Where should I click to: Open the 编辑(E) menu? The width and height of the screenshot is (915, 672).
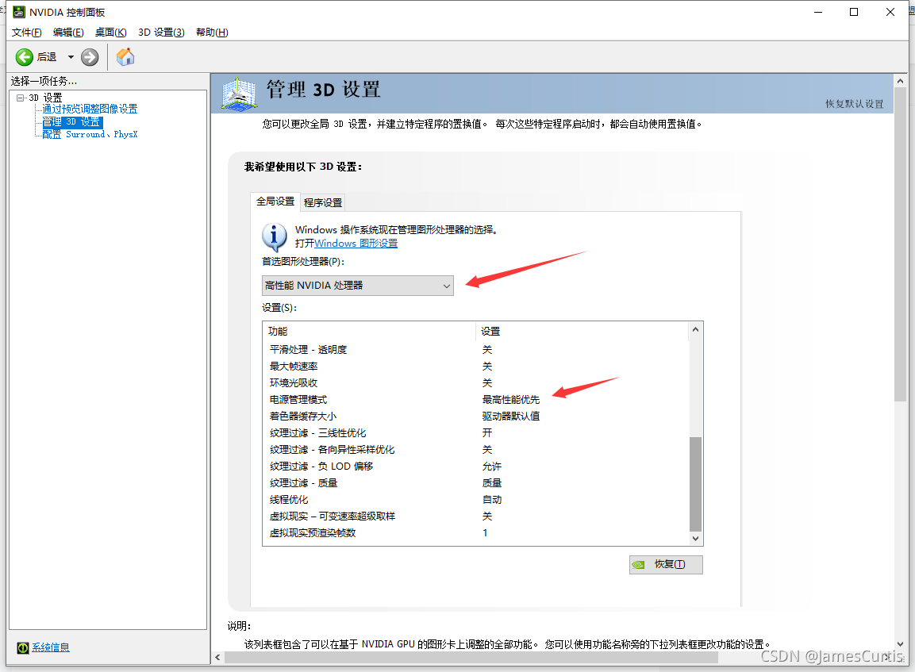tap(68, 33)
